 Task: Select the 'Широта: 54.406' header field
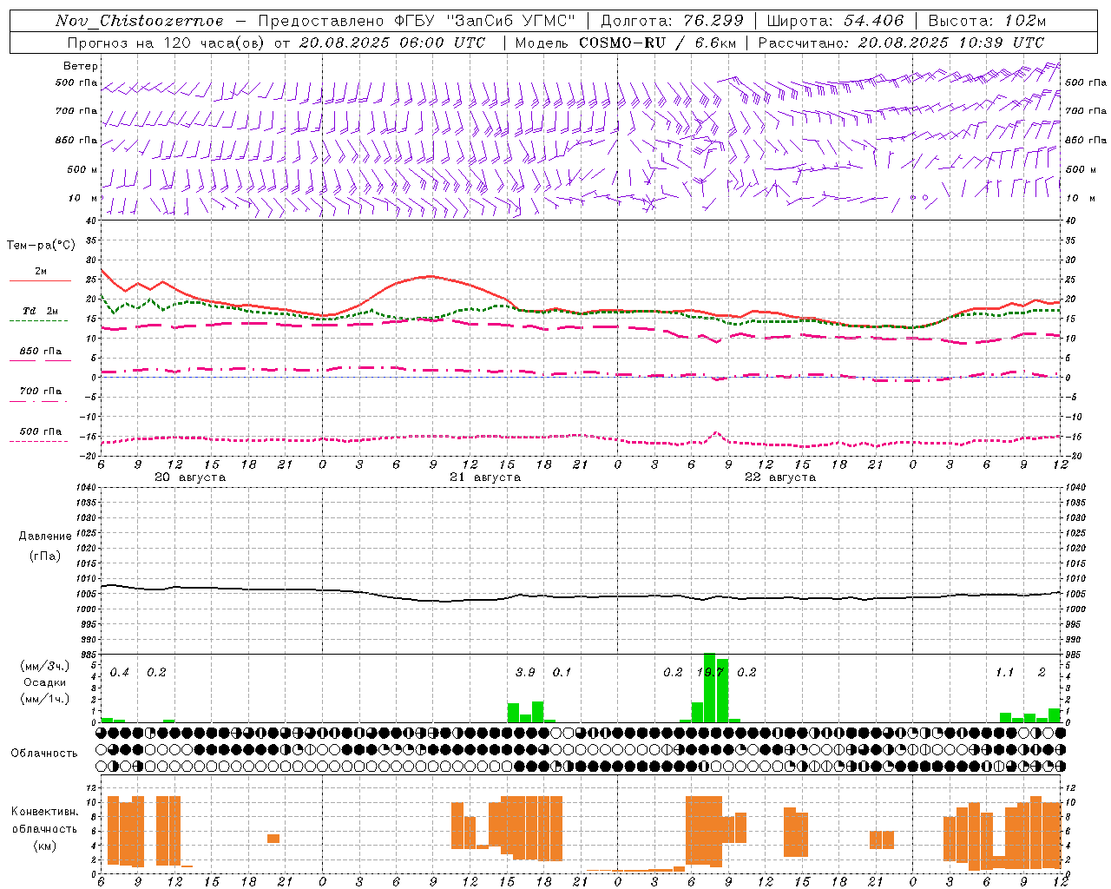(835, 21)
